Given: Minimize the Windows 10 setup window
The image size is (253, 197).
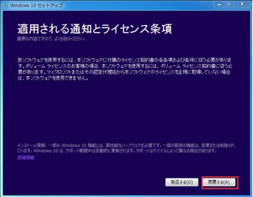Looking at the screenshot, I should 219,4.
